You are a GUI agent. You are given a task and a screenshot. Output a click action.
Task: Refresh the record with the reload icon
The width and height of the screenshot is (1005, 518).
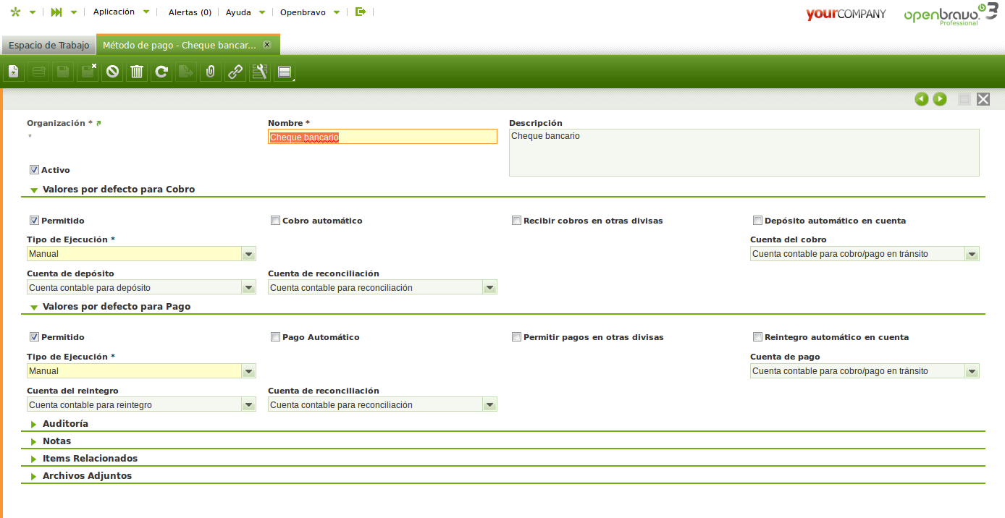pos(161,72)
